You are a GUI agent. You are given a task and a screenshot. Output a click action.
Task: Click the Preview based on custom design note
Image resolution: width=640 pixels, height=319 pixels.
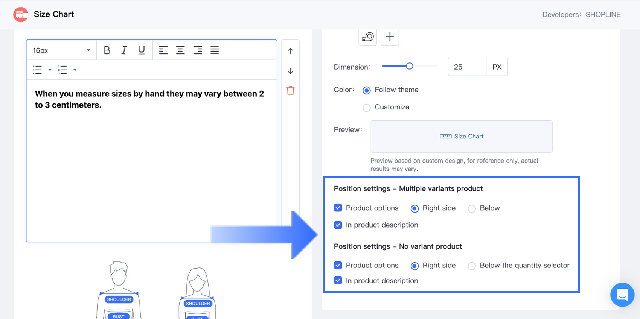point(454,165)
